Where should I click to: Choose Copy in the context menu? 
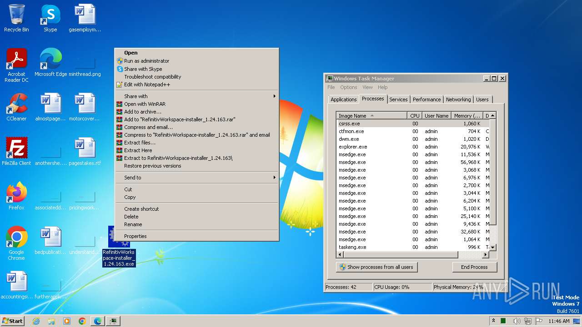click(x=196, y=197)
